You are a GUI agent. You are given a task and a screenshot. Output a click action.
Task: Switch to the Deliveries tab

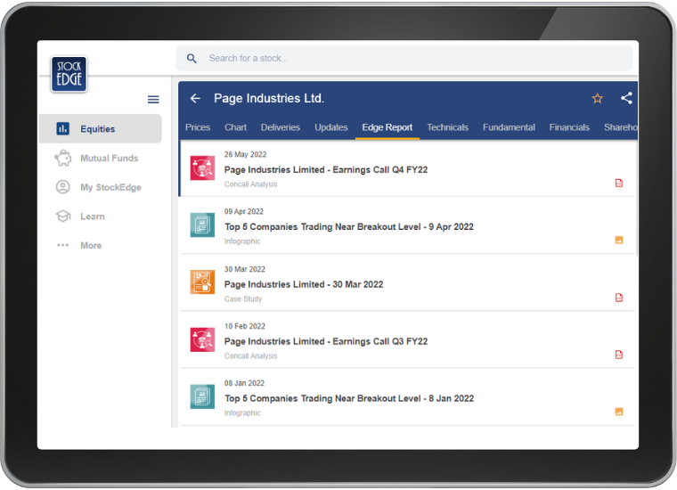coord(281,127)
